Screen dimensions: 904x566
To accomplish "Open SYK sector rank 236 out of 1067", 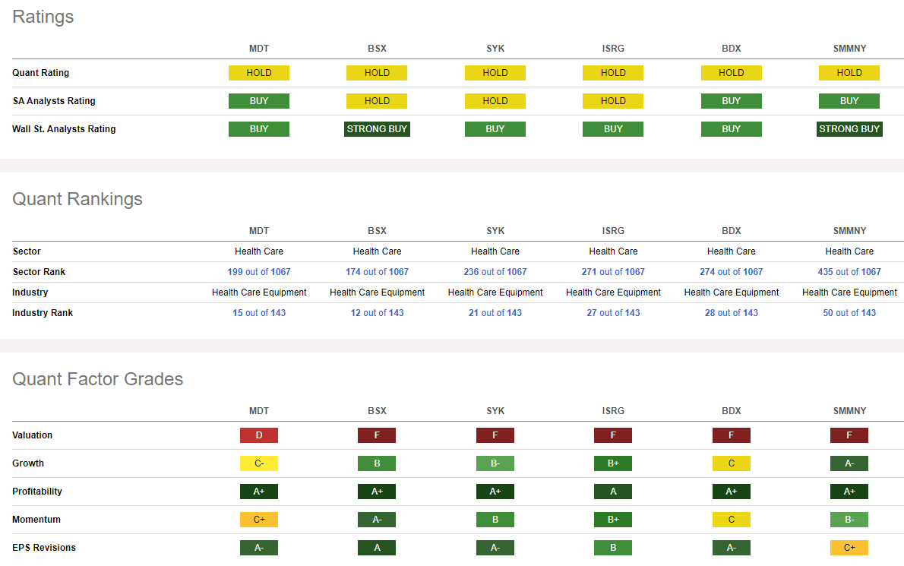I will [495, 271].
